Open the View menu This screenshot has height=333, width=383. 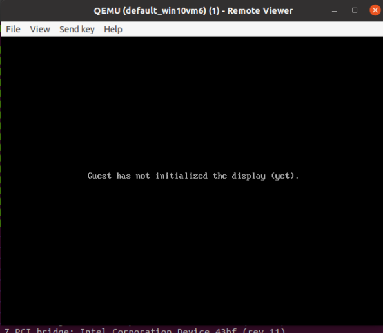click(40, 29)
